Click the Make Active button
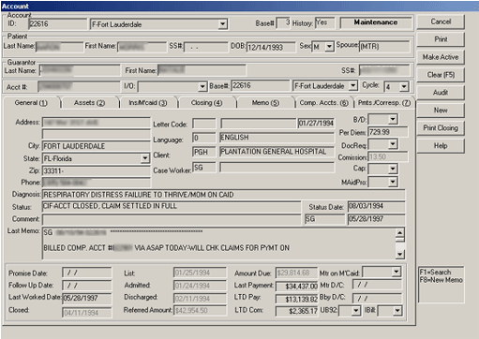This screenshot has width=479, height=339. click(441, 57)
